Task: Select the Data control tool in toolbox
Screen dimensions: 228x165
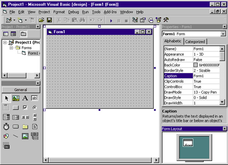Action: pyautogui.click(x=35, y=136)
